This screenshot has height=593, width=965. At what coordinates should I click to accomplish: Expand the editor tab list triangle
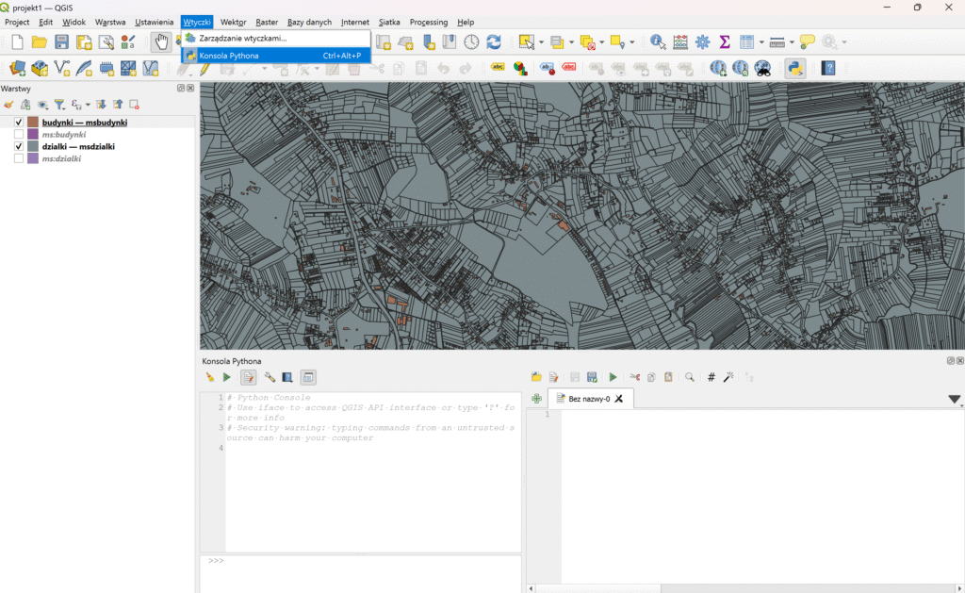click(x=954, y=400)
